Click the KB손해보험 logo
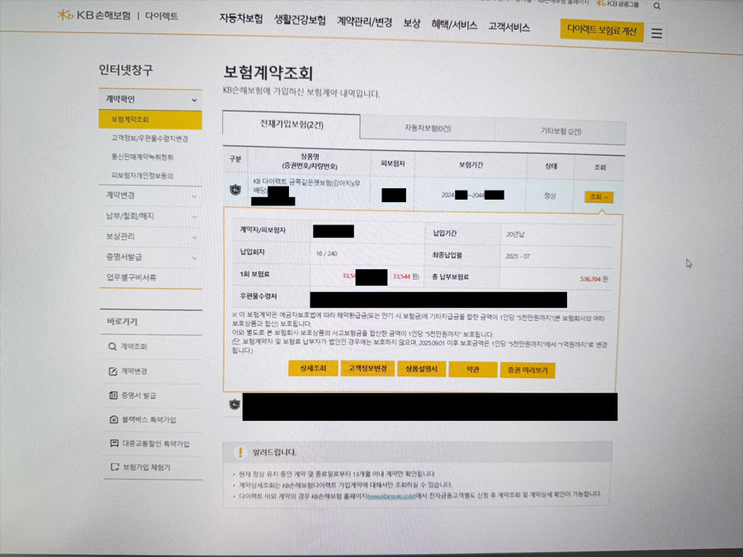743x557 pixels. (x=94, y=15)
